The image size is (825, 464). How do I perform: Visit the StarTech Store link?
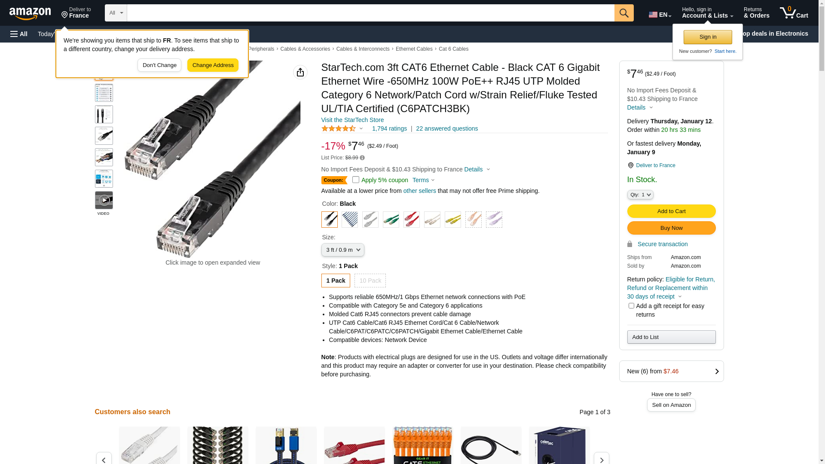click(x=352, y=120)
